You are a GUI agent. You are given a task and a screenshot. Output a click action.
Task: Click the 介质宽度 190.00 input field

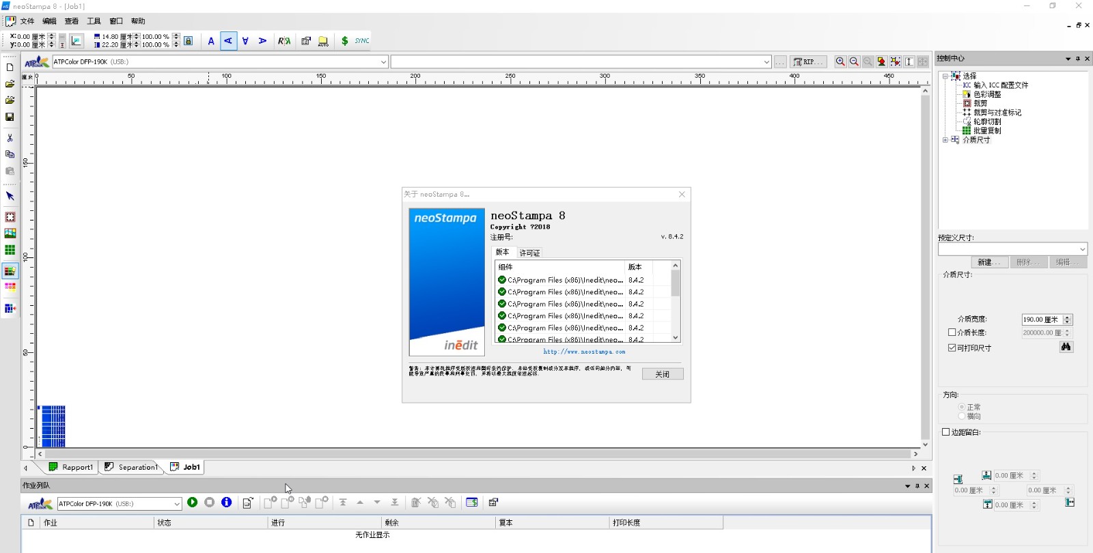click(x=1042, y=320)
